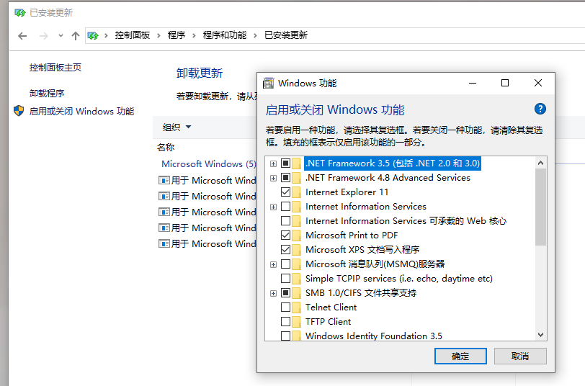585x386 pixels.
Task: Click the folder icon for .NET Framework 3.5
Action: pyautogui.click(x=297, y=163)
